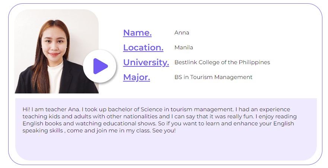
Task: Click the underlined Location. label
Action: point(143,47)
